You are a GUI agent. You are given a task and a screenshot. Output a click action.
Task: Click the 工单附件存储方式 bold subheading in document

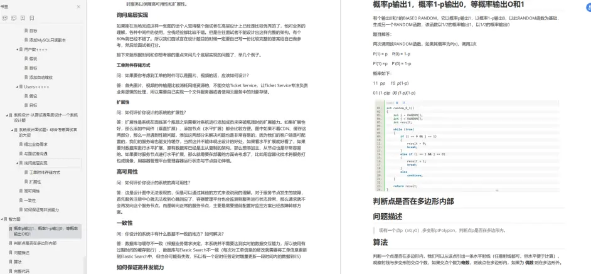(133, 65)
